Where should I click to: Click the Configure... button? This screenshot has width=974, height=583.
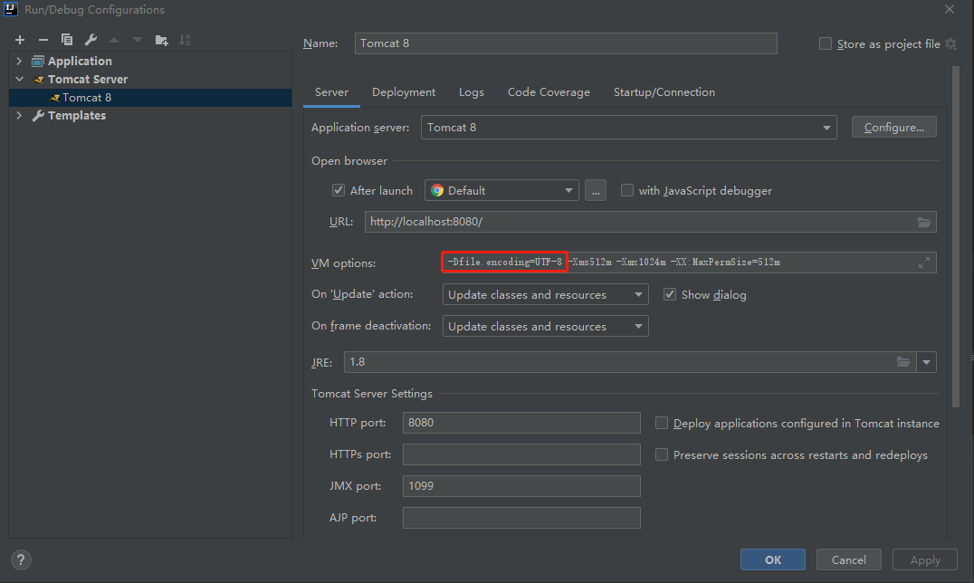click(893, 128)
